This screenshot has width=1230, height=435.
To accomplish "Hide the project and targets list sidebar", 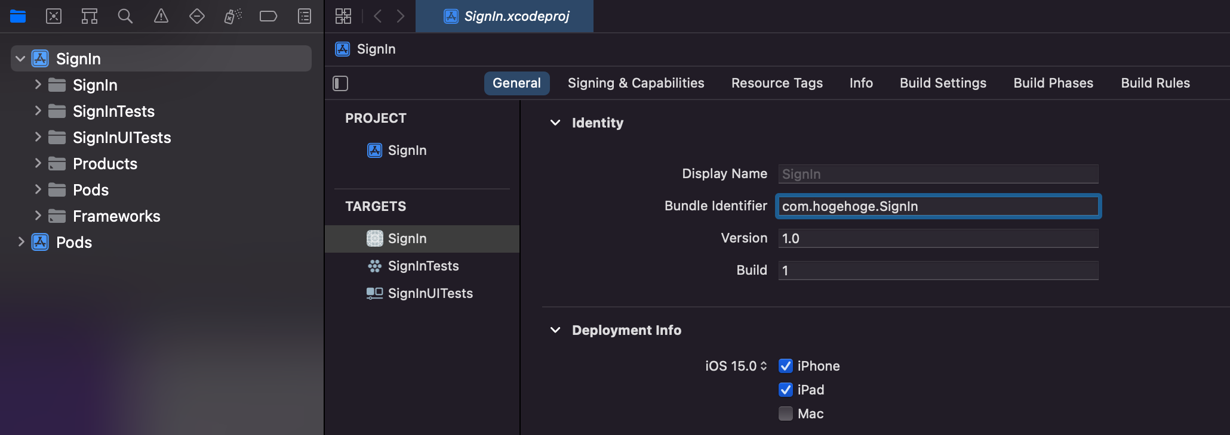I will [340, 83].
